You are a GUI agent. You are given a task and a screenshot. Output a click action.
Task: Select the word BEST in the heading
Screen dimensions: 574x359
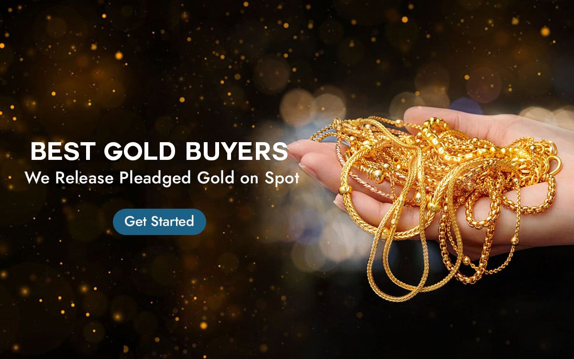click(x=64, y=151)
